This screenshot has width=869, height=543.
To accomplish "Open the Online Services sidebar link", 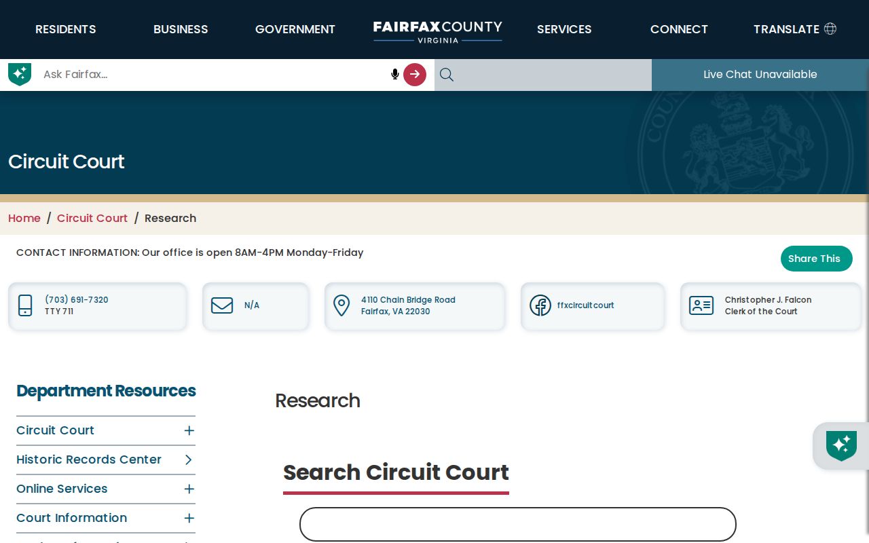I will pyautogui.click(x=62, y=489).
